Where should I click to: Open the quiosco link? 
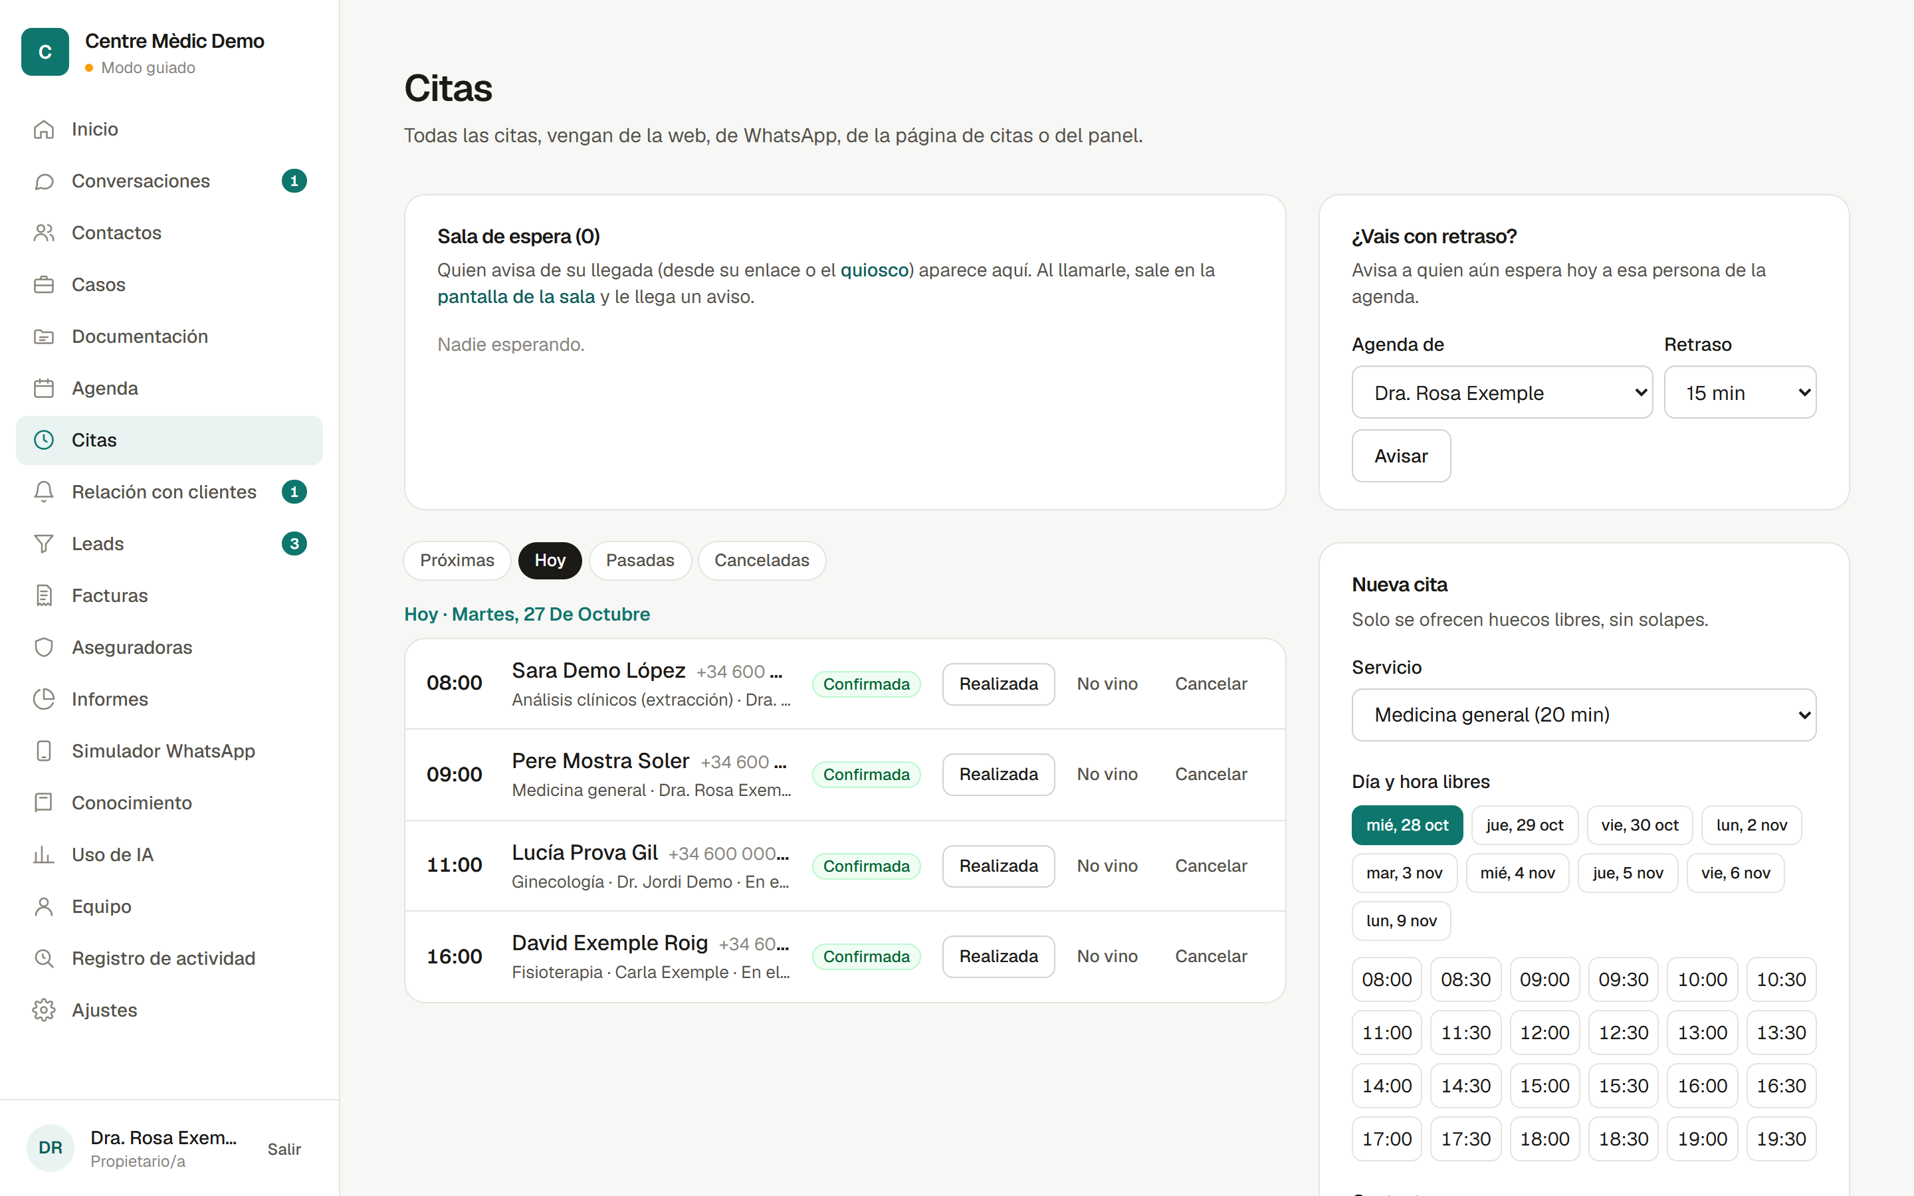(x=874, y=270)
